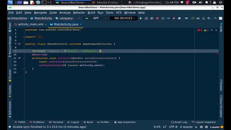Viewport: 231px width, 130px height.
Task: Go to previous highlighted error arrow
Action: (212, 30)
